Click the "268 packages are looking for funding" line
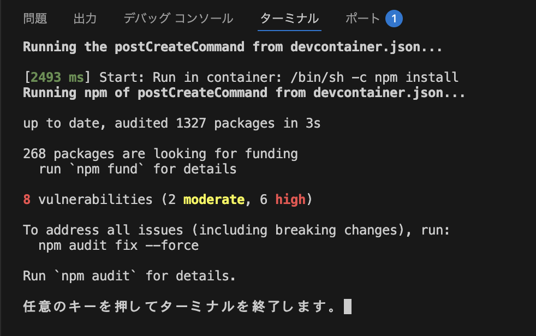The width and height of the screenshot is (536, 336). (x=159, y=153)
